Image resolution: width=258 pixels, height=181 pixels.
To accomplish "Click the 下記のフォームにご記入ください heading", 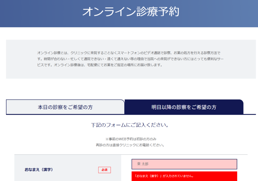I will (x=130, y=125).
